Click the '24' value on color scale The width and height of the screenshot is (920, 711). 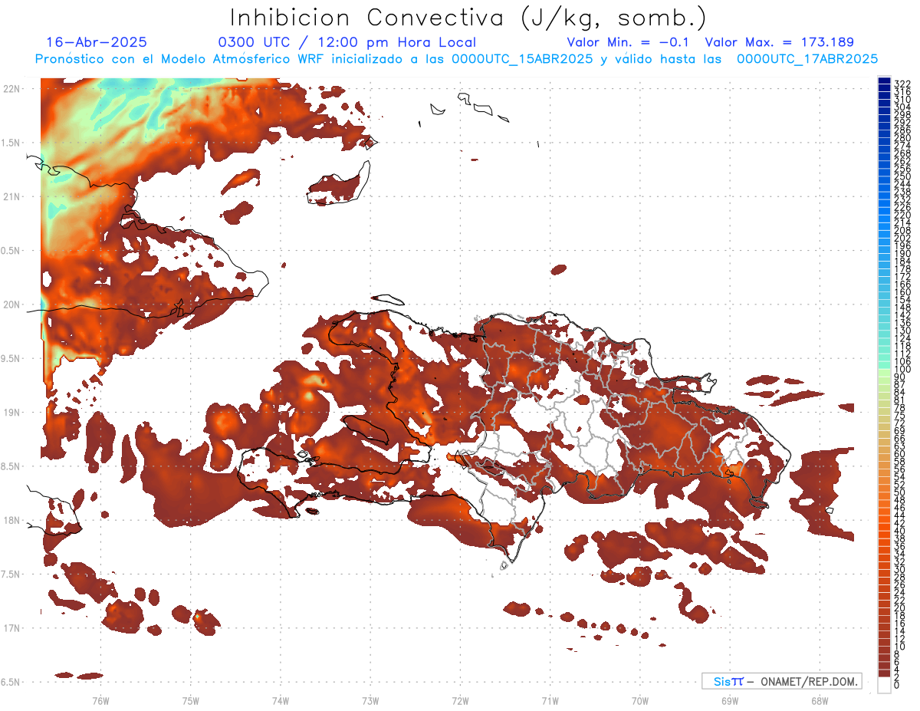pos(899,593)
